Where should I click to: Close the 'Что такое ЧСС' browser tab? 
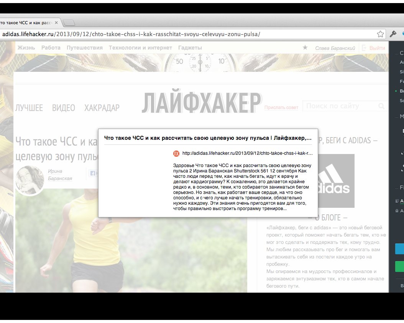(x=56, y=23)
